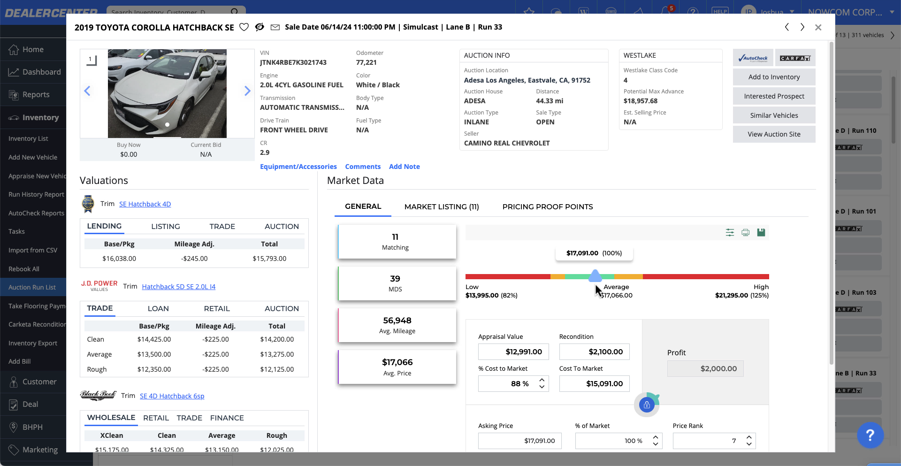Click the Appraisal Value field
Viewport: 901px width, 466px height.
coord(513,351)
